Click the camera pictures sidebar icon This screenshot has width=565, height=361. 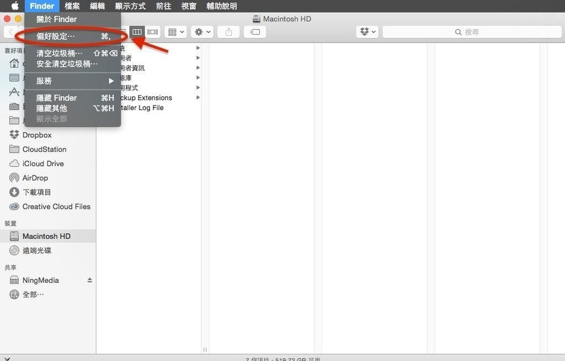14,106
